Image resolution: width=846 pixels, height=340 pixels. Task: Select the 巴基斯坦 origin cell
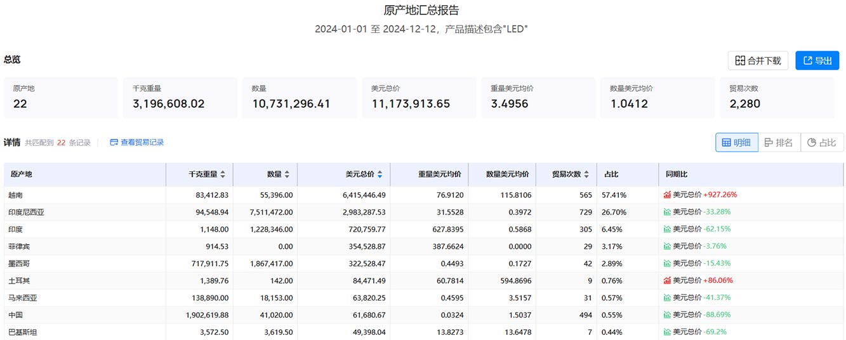pos(84,332)
